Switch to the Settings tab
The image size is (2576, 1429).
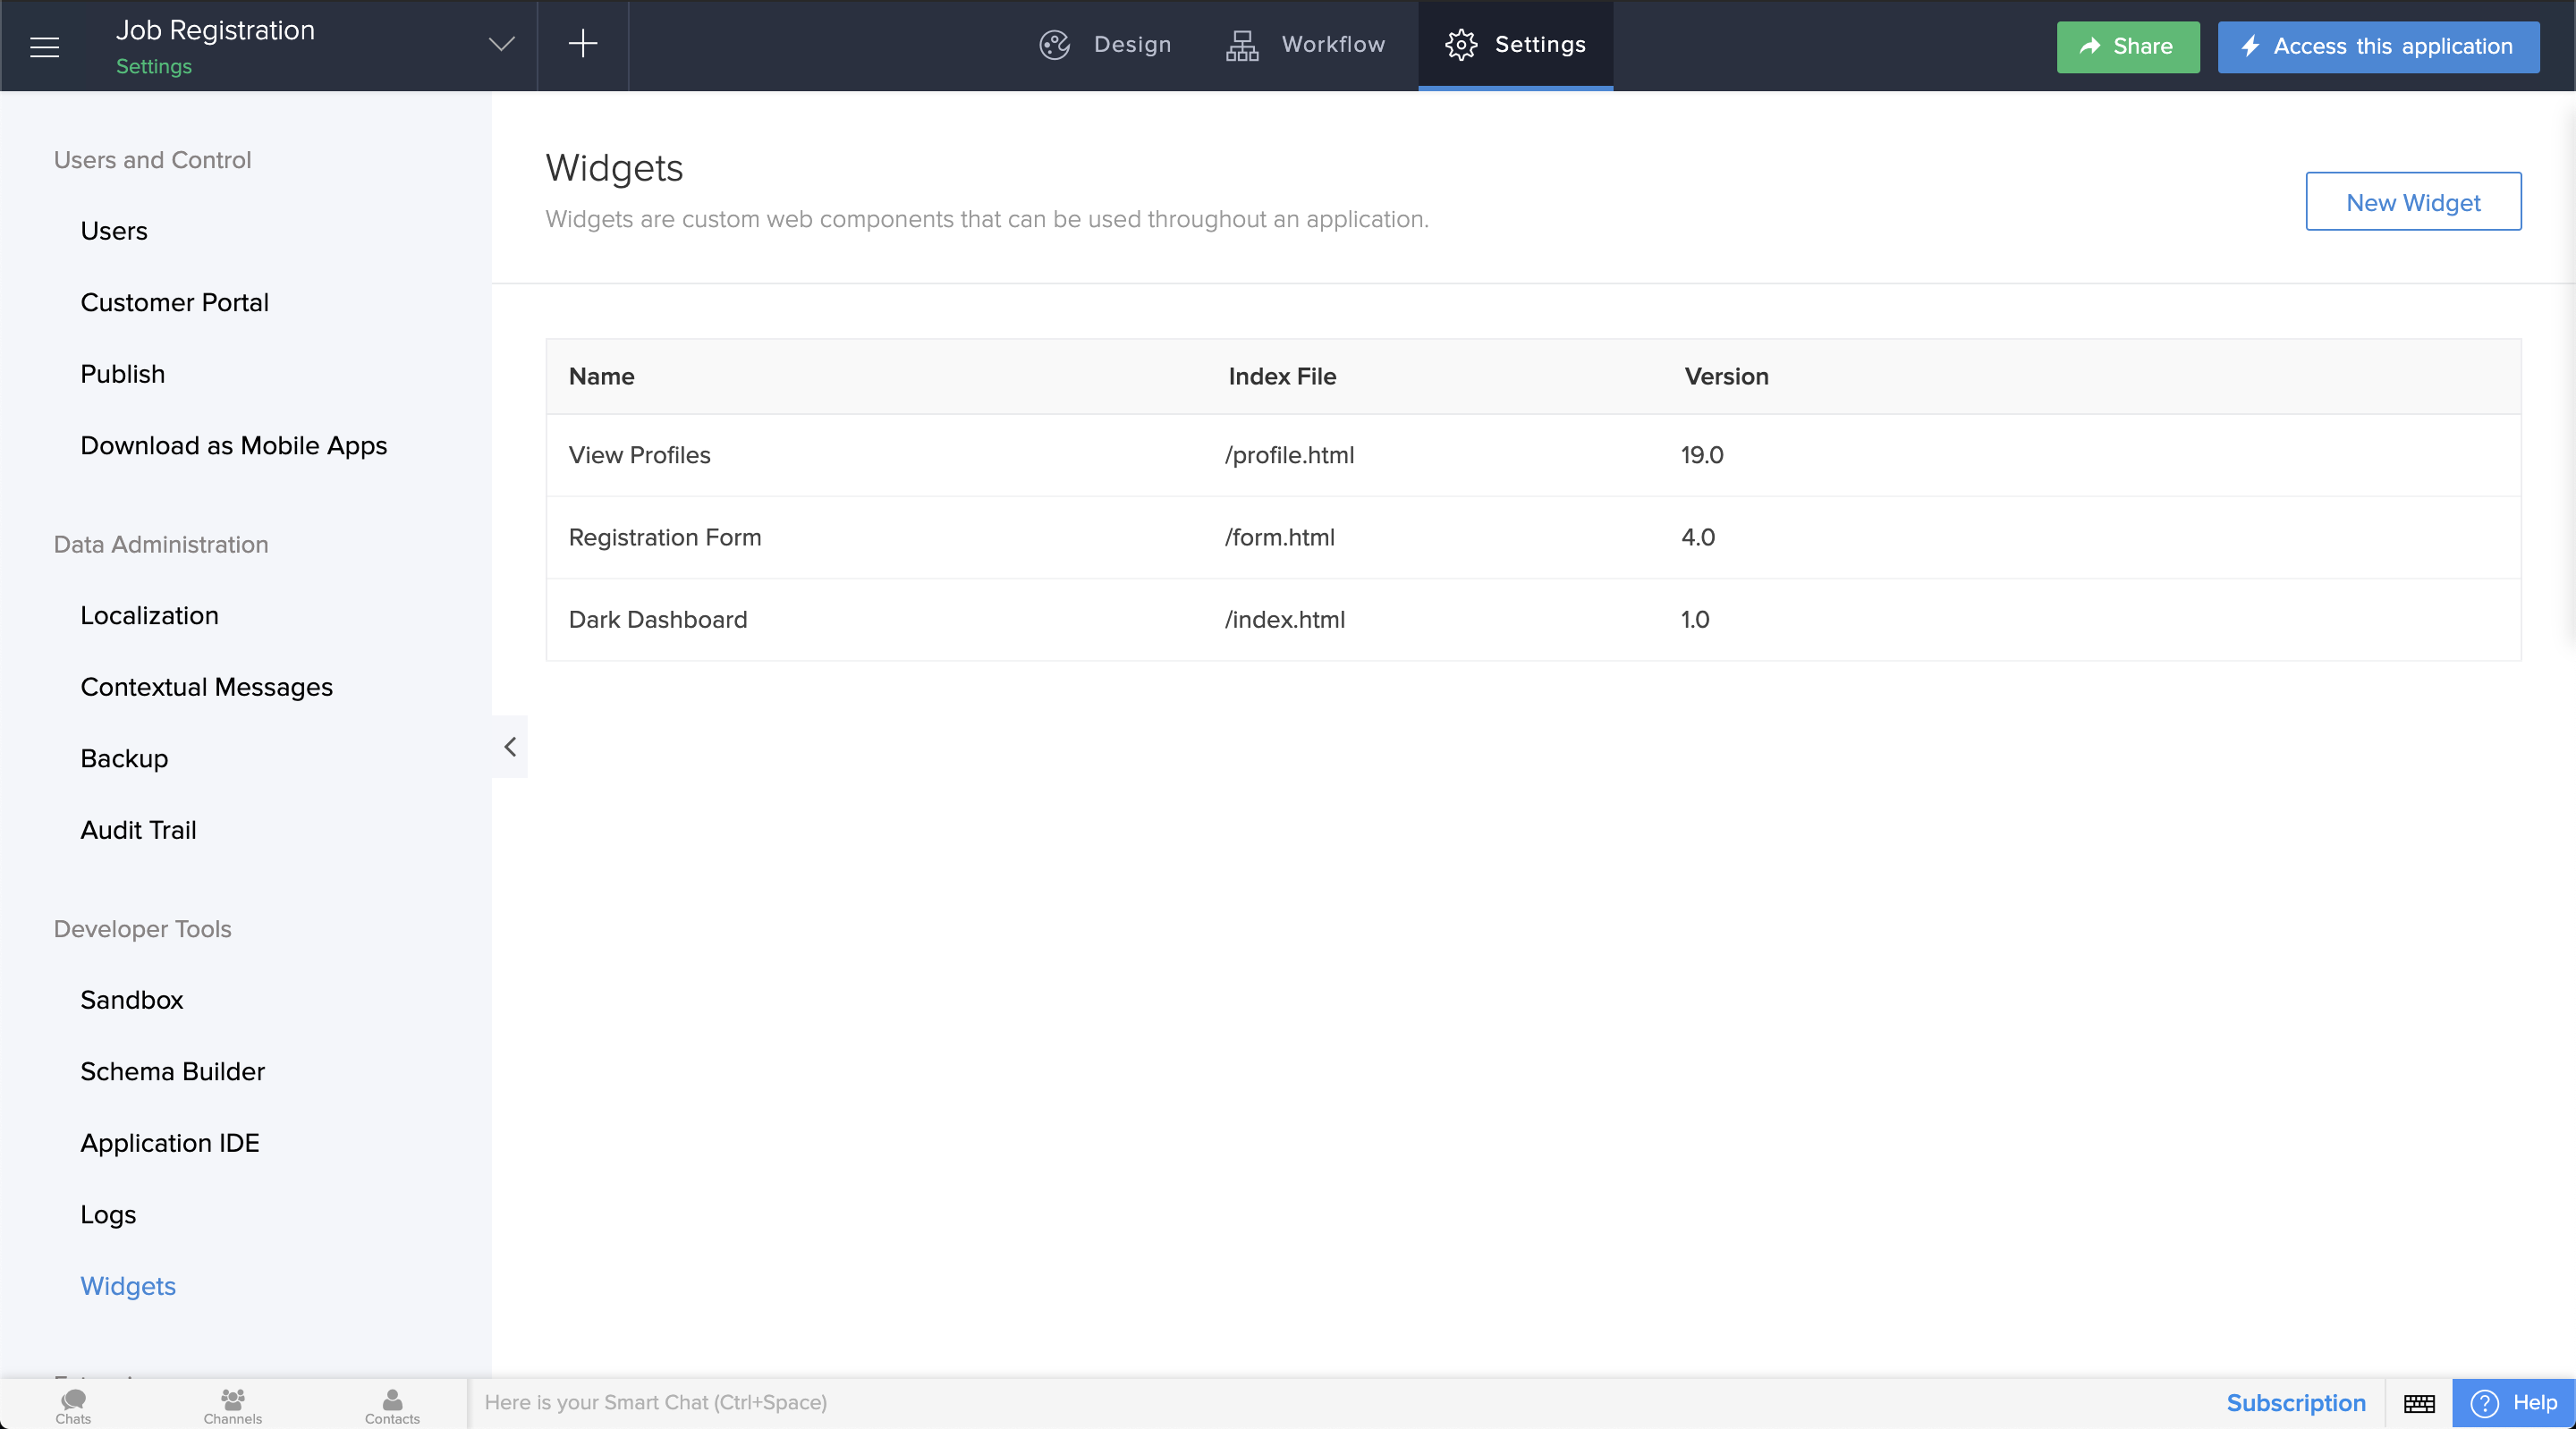pyautogui.click(x=1515, y=45)
